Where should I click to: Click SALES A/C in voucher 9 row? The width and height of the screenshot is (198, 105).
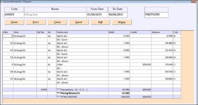click(x=82, y=36)
